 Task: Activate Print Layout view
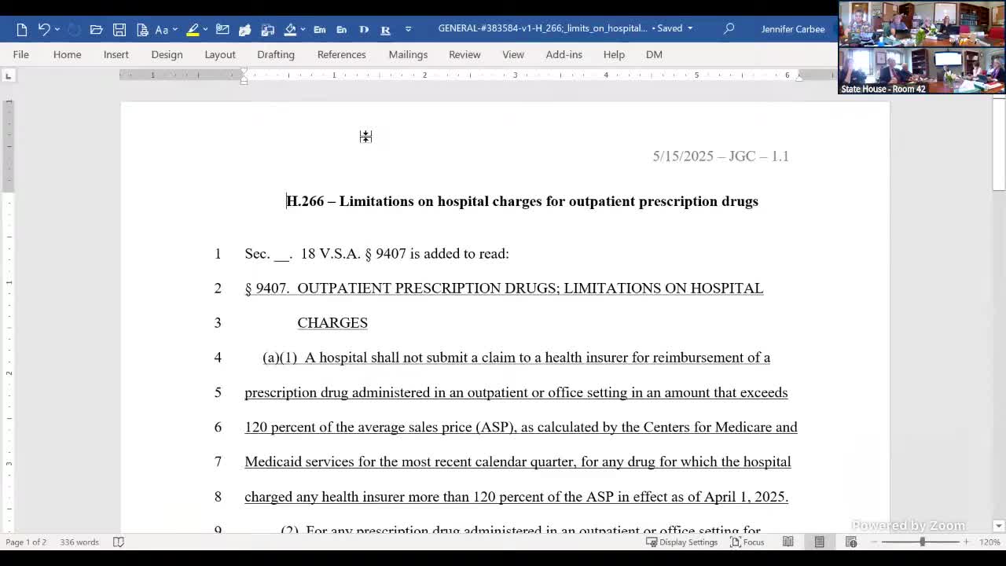coord(819,542)
